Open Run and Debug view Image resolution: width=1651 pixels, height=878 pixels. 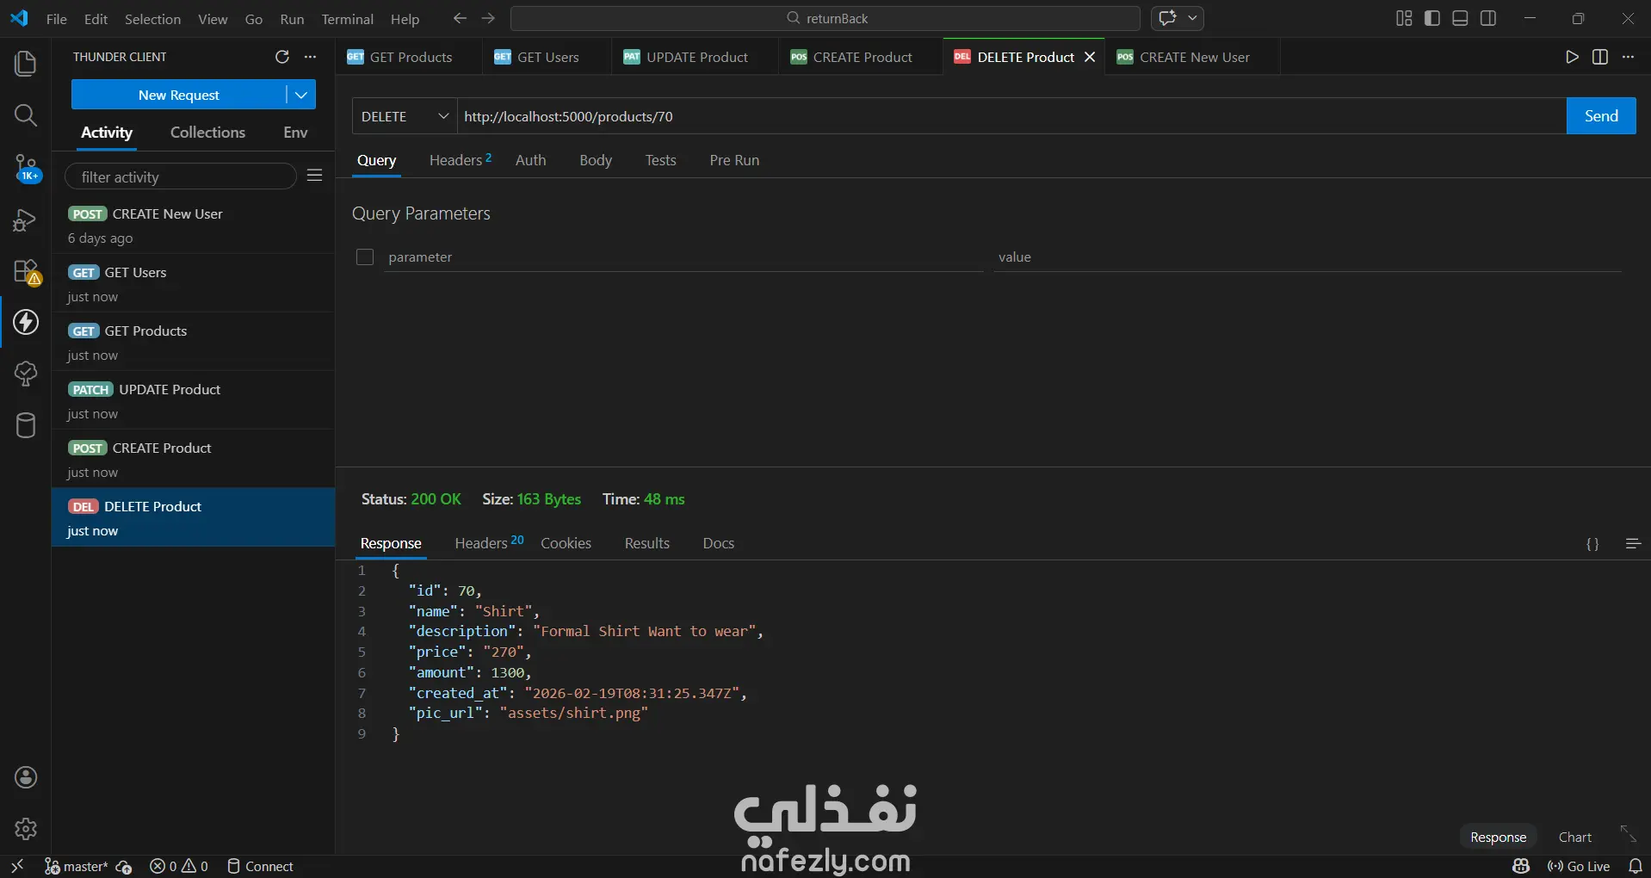(x=26, y=220)
